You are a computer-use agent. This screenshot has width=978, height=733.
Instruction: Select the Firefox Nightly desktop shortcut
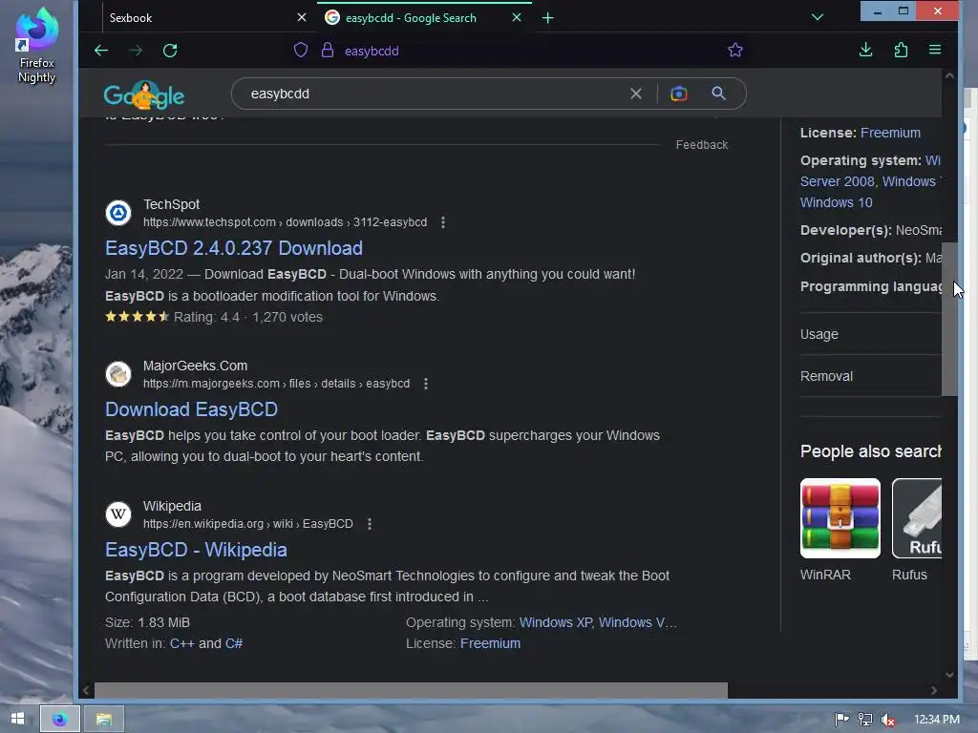click(37, 46)
